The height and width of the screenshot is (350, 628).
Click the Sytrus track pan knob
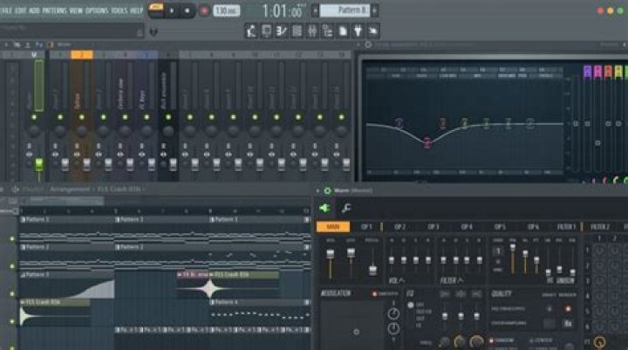tap(82, 131)
